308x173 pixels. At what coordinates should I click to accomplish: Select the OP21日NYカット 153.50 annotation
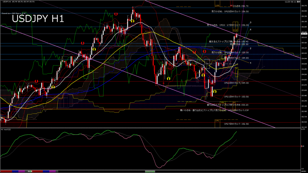tap(236, 97)
